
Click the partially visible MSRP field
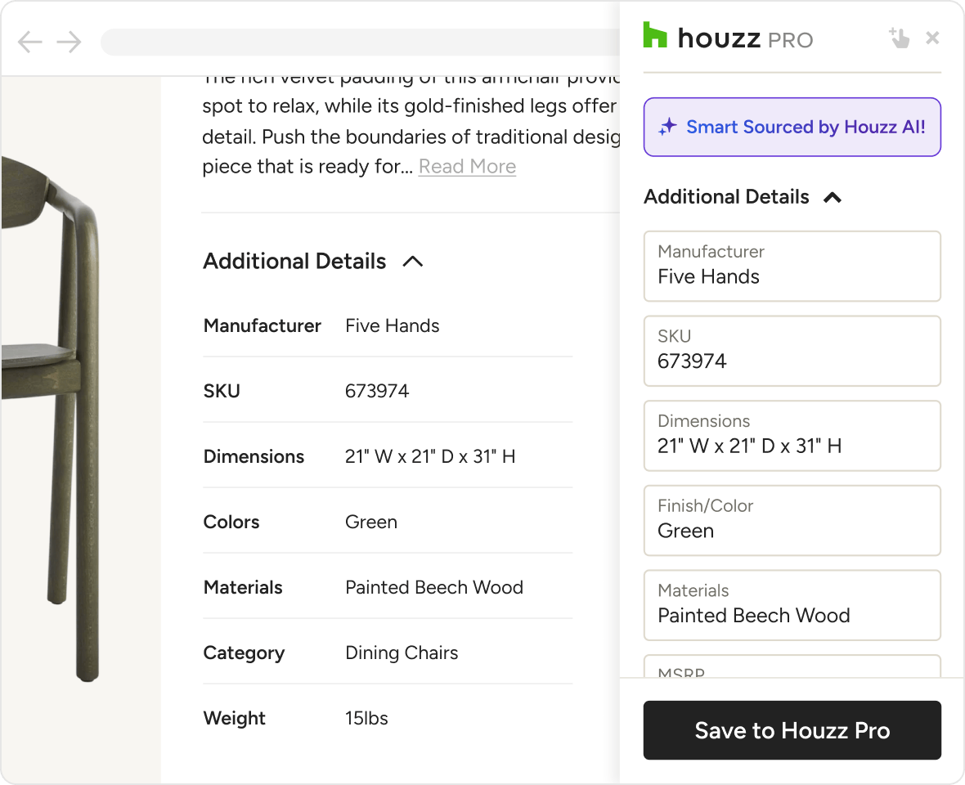[x=792, y=667]
